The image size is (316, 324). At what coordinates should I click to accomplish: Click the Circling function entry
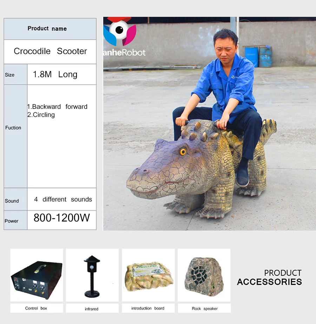point(41,115)
